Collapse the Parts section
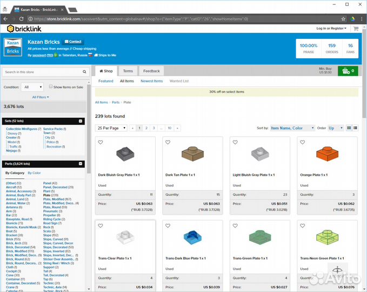Image resolution: width=367 pixels, height=292 pixels. point(81,164)
